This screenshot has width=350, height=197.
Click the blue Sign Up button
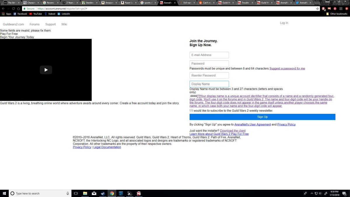tap(262, 117)
